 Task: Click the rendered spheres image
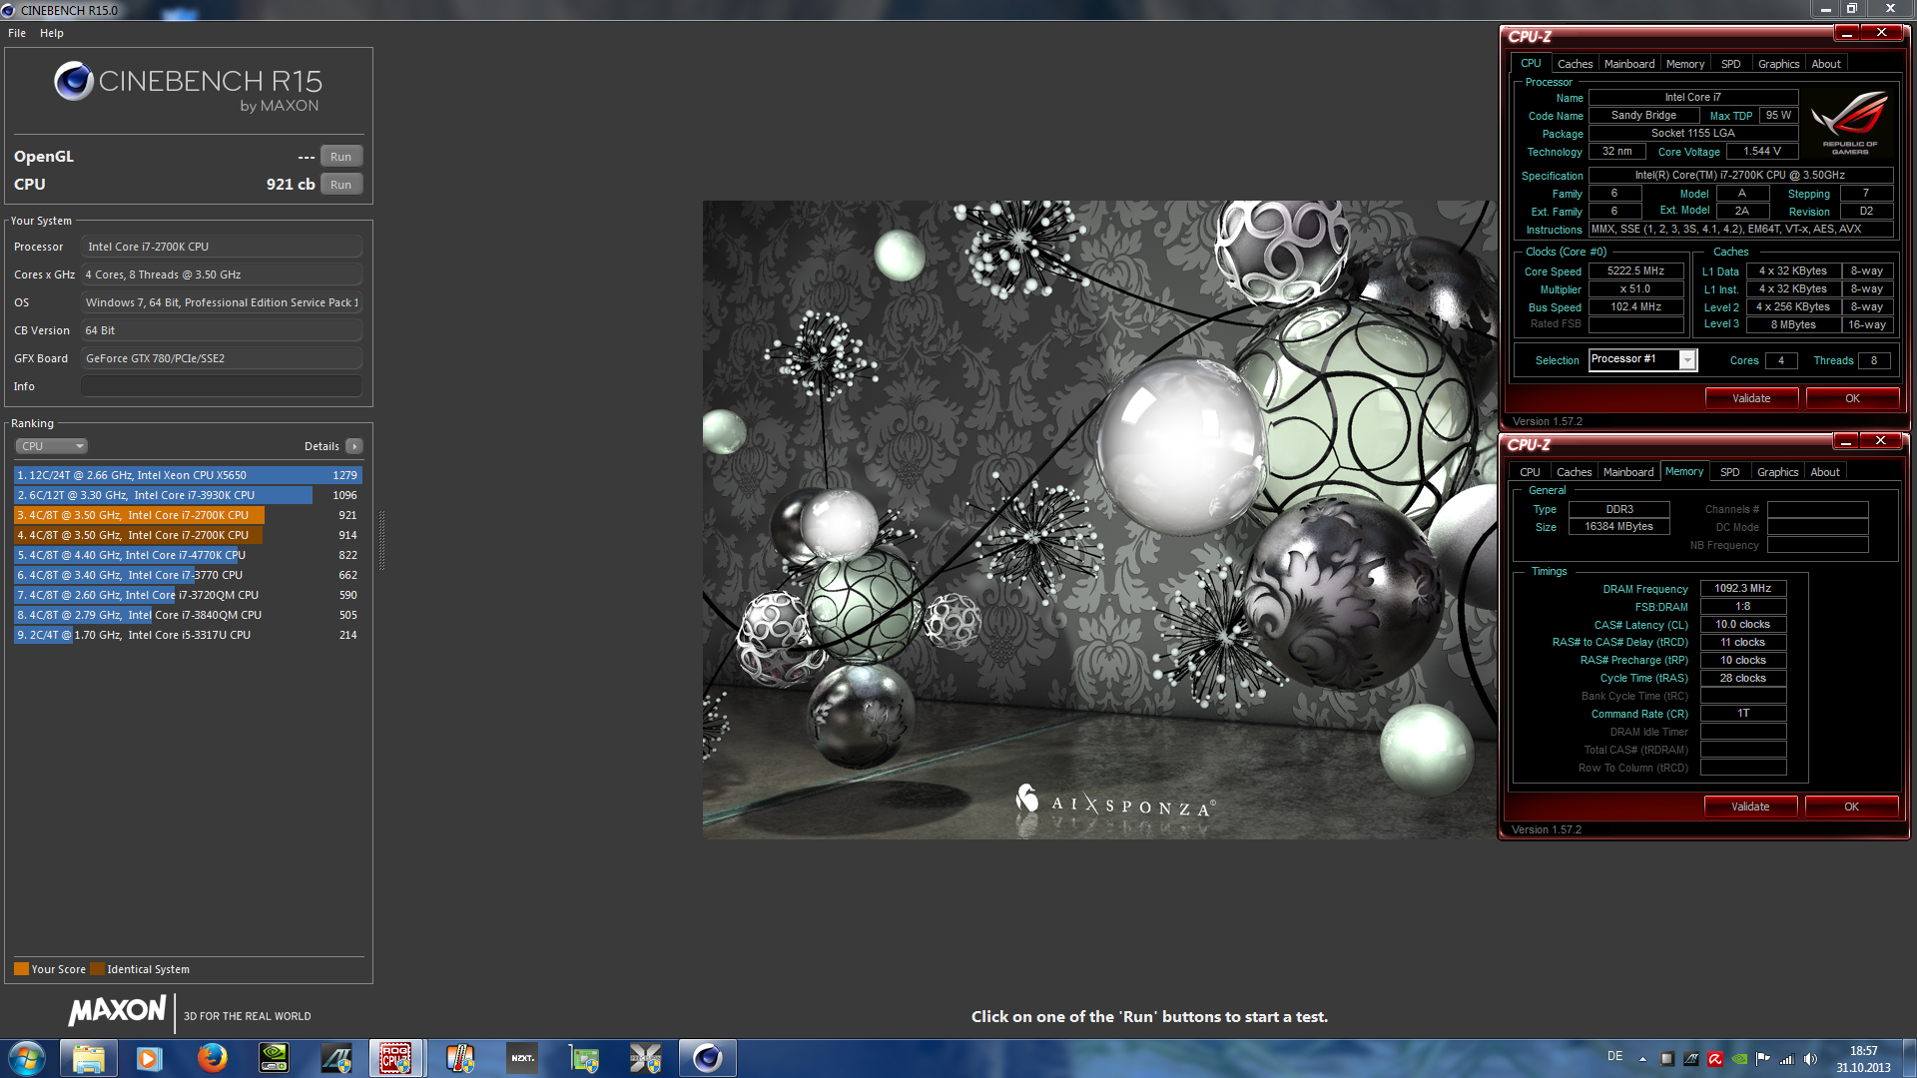[x=1099, y=519]
